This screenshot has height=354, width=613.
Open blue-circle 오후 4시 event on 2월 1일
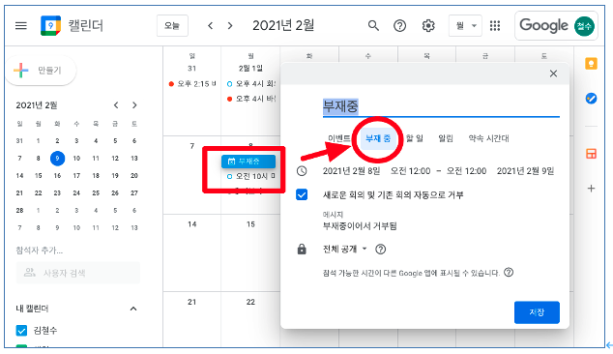(250, 84)
